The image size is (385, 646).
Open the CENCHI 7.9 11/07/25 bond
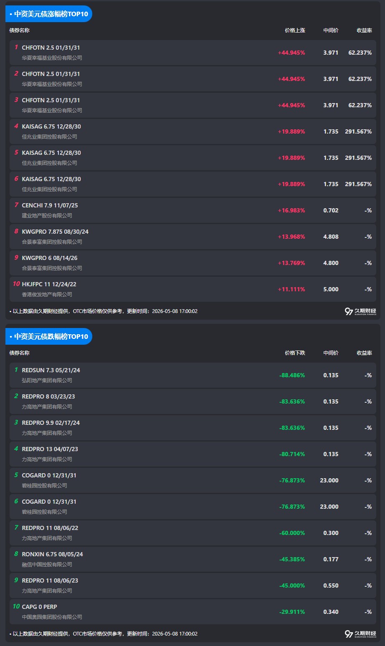(x=193, y=210)
